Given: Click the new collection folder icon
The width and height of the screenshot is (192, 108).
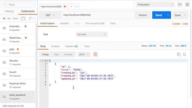Looking at the screenshot, I should tap(23, 19).
